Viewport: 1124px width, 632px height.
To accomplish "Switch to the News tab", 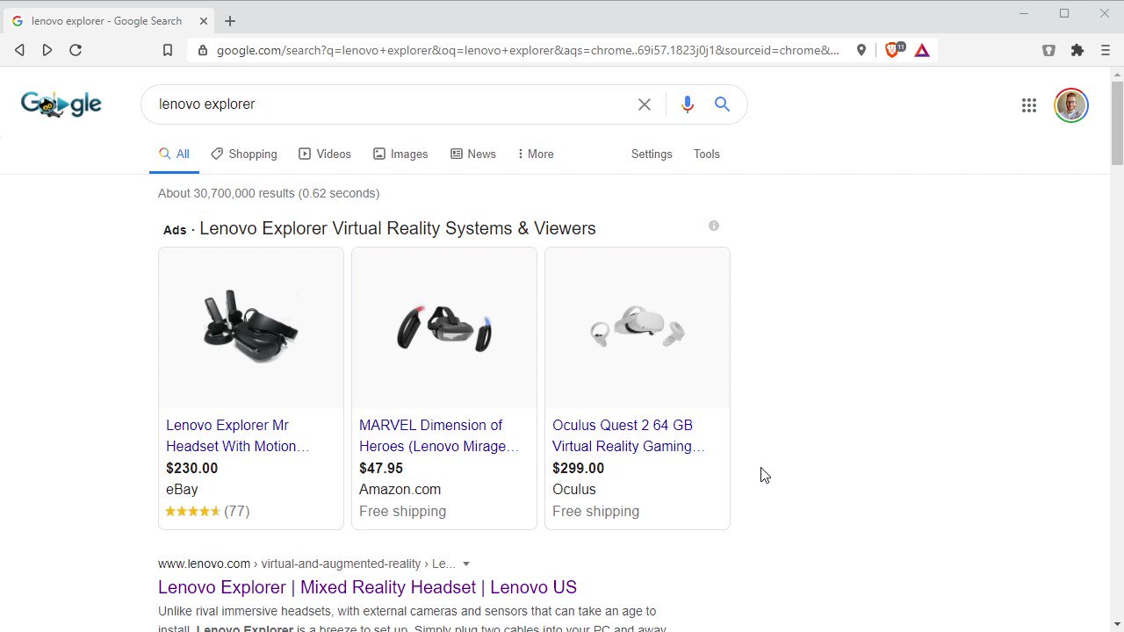I will (473, 154).
